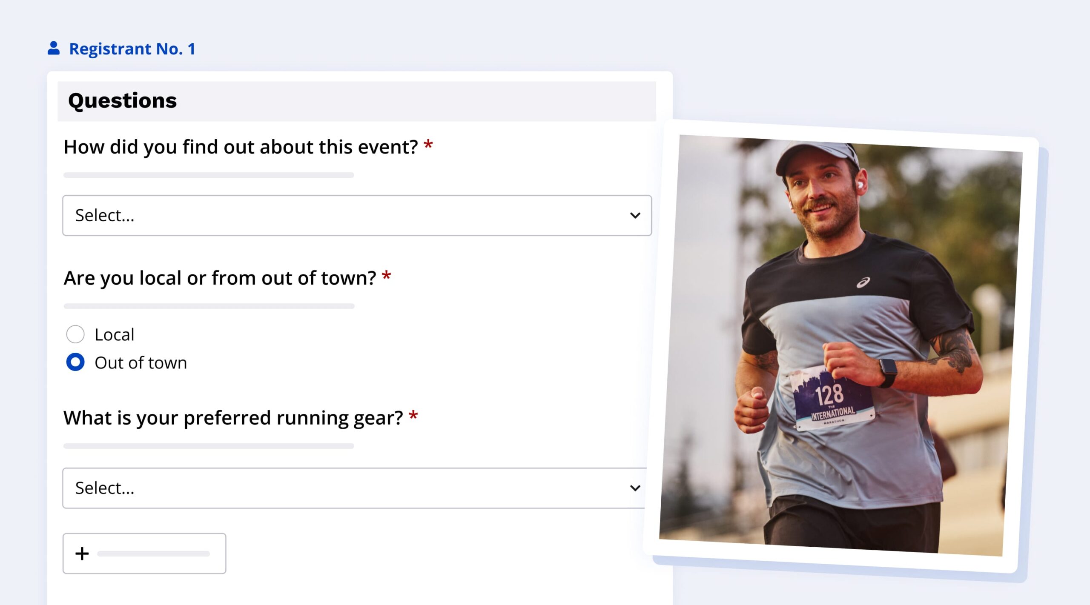
Task: Click the chevron on running gear dropdown
Action: [x=635, y=488]
